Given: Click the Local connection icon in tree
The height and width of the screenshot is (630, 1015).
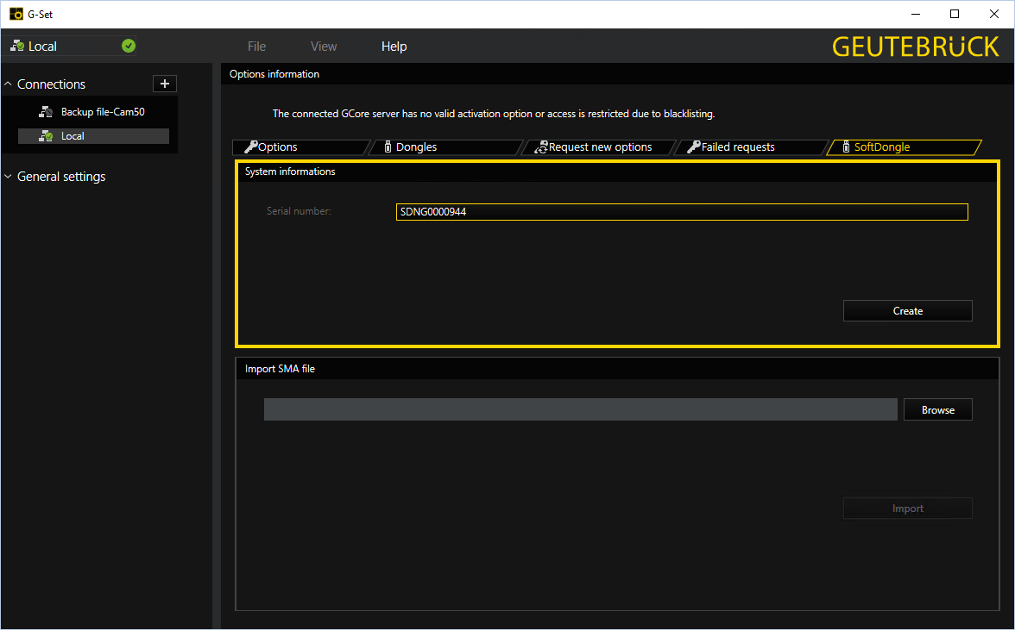Looking at the screenshot, I should tap(46, 136).
